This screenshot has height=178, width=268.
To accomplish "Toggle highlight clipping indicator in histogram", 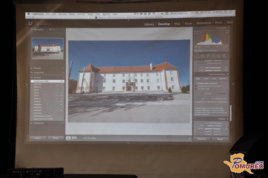I will pos(227,32).
